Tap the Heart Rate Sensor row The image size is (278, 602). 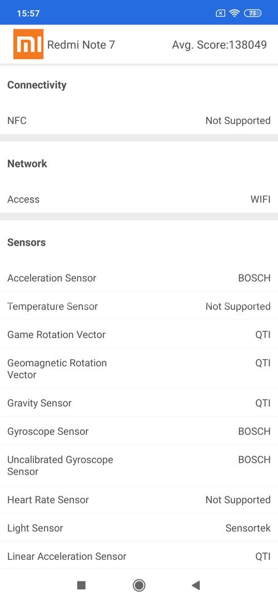coord(139,500)
